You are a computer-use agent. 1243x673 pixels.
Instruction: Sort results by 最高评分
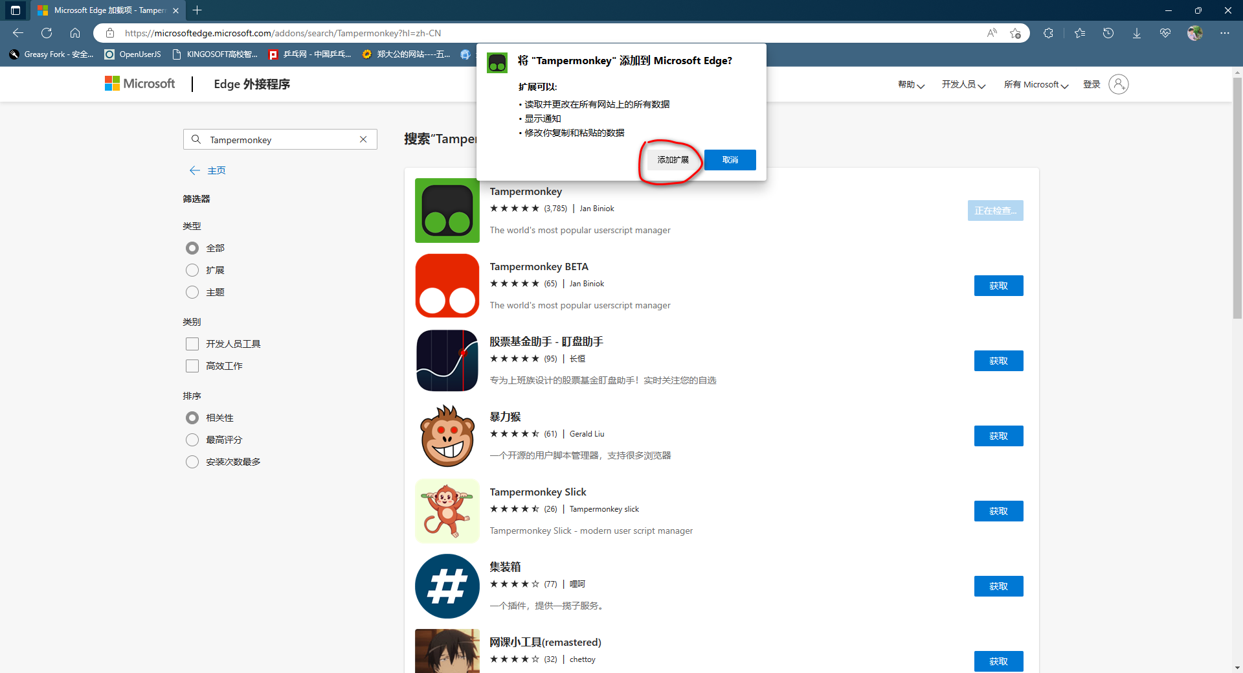point(192,440)
